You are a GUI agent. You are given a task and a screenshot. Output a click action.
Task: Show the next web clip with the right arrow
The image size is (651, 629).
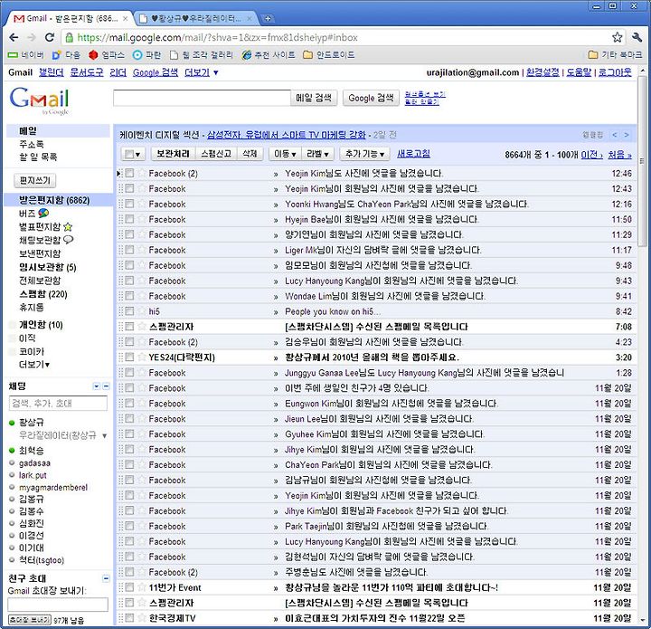tap(627, 135)
